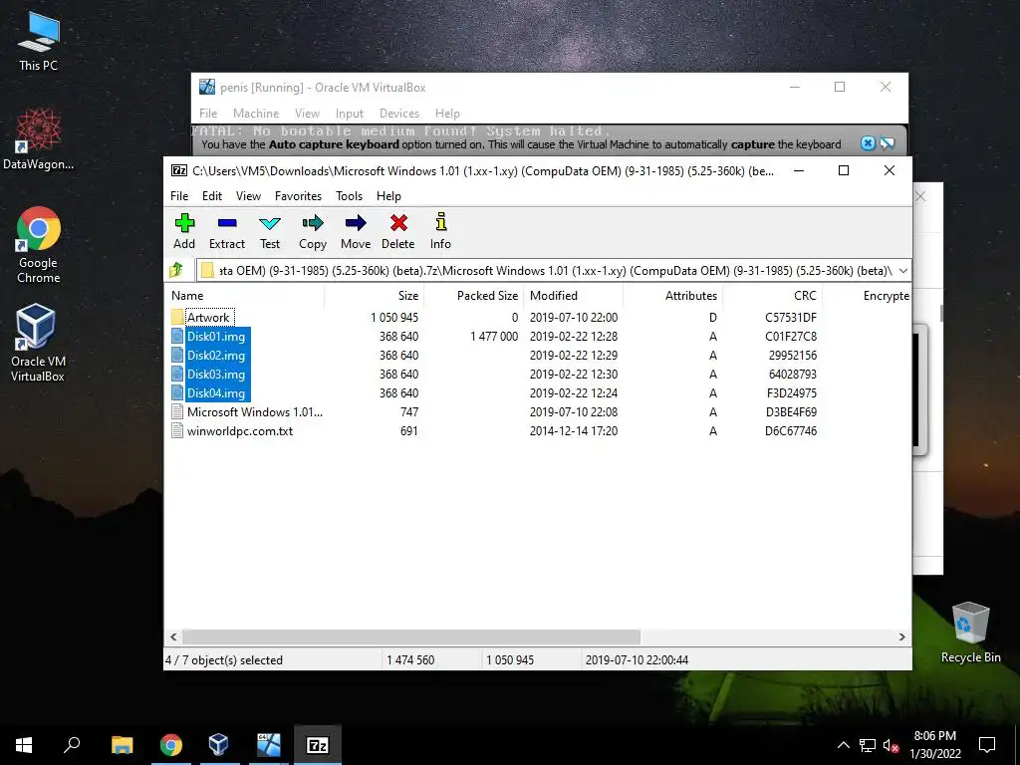Extract the selected files with Extract button
This screenshot has width=1020, height=765.
tap(227, 231)
